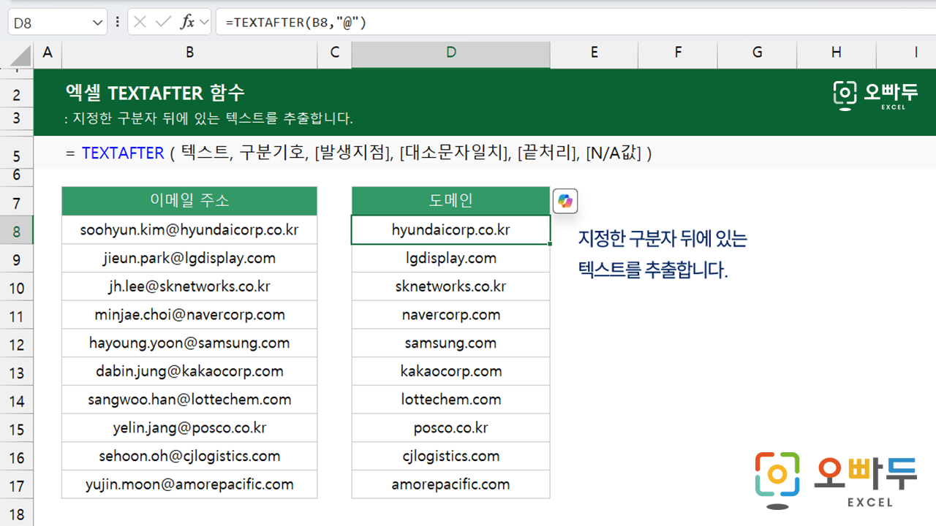
Task: Select the row 17 header
Action: tap(17, 485)
